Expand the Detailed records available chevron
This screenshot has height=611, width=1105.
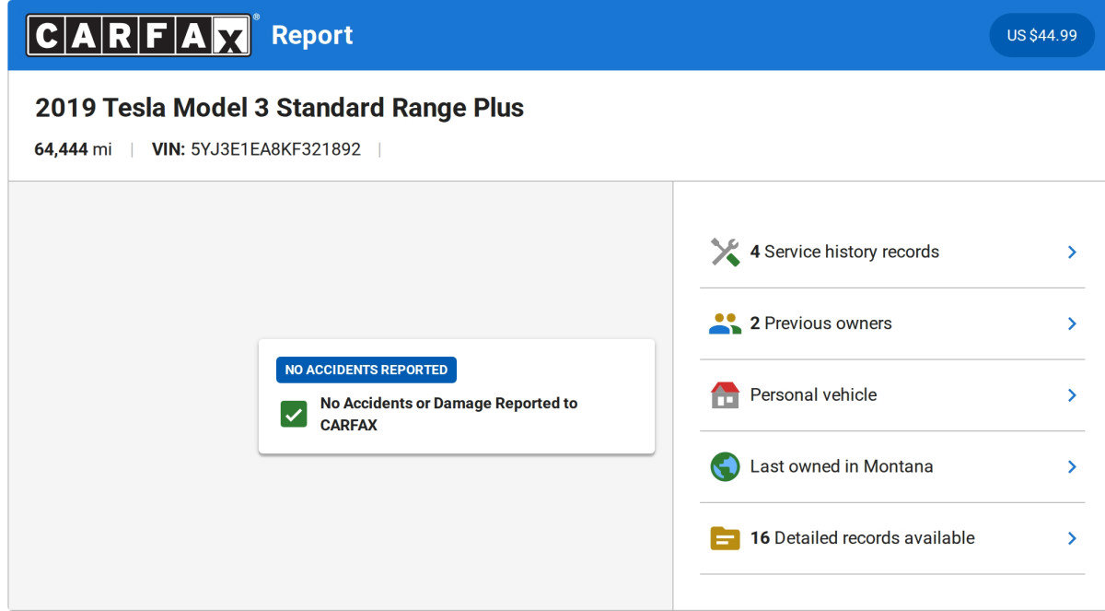1072,538
